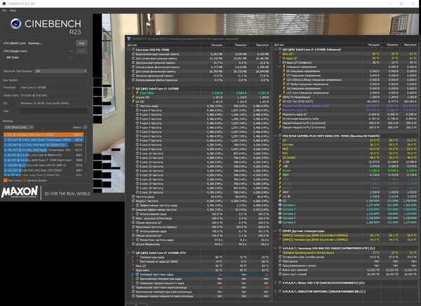Click the Start button for CPU Single Core
Screen dimensions: 421x306
coord(81,51)
